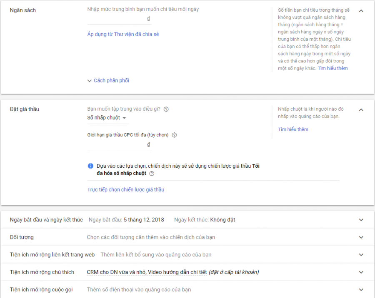The image size is (375, 298).
Task: Collapse the Ngân sách section
Action: tap(361, 11)
